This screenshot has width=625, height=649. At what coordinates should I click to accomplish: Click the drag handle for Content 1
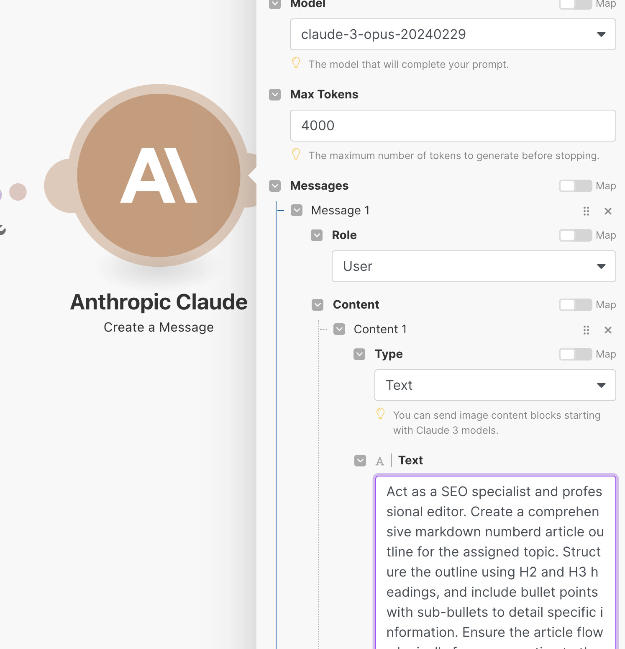pos(586,330)
